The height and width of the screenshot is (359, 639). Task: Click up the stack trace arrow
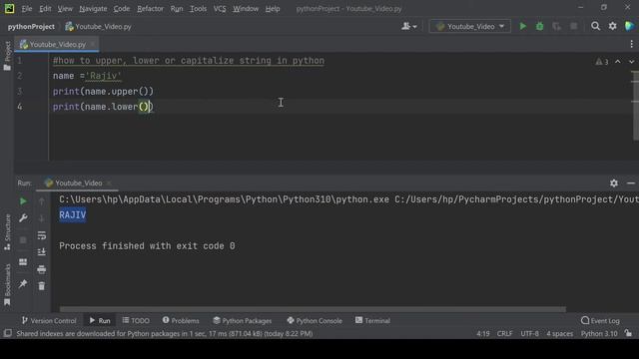42,201
